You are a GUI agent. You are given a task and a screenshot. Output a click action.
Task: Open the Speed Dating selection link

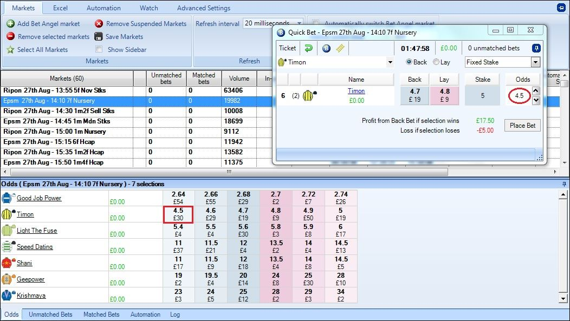(x=35, y=247)
